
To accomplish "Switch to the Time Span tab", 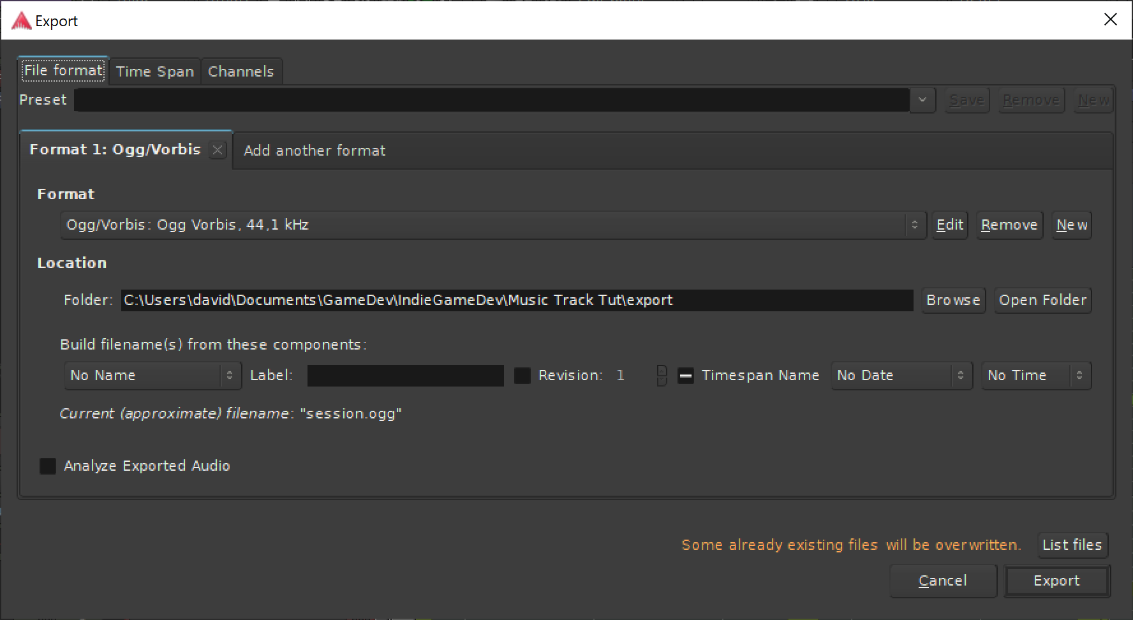I will click(155, 71).
